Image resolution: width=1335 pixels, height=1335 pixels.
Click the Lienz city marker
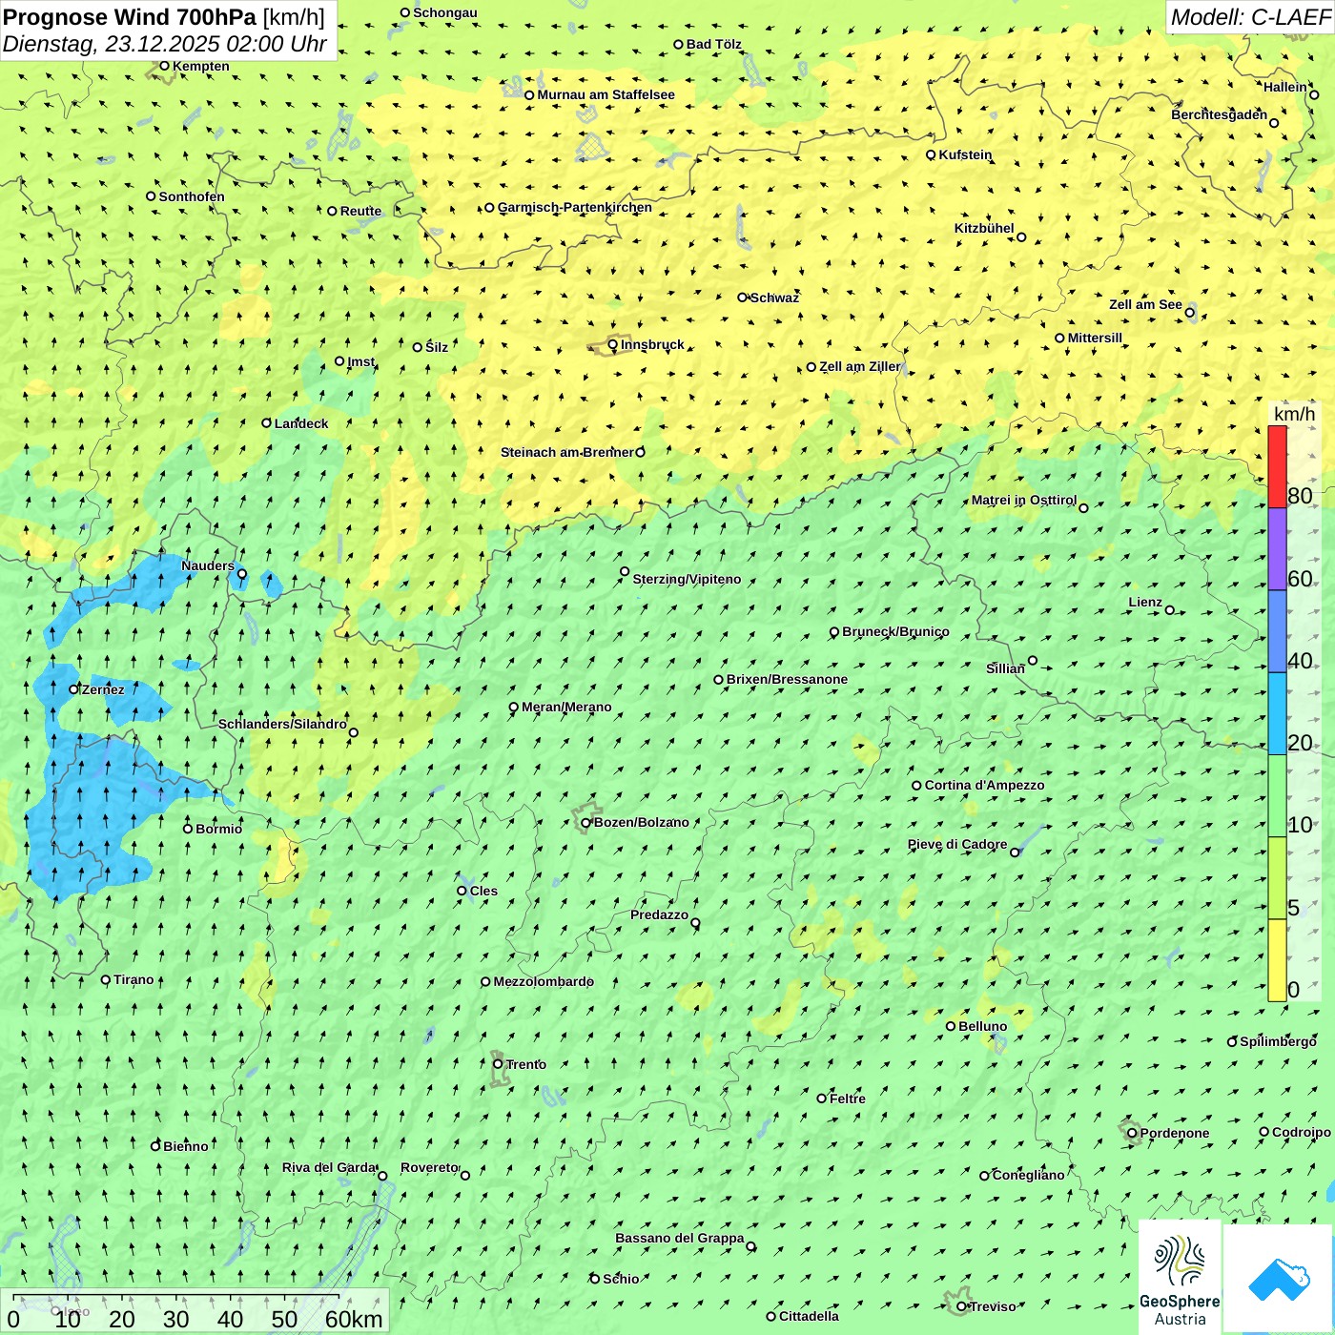[x=1170, y=610]
